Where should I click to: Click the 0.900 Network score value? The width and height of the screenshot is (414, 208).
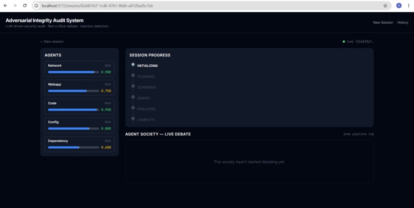106,72
